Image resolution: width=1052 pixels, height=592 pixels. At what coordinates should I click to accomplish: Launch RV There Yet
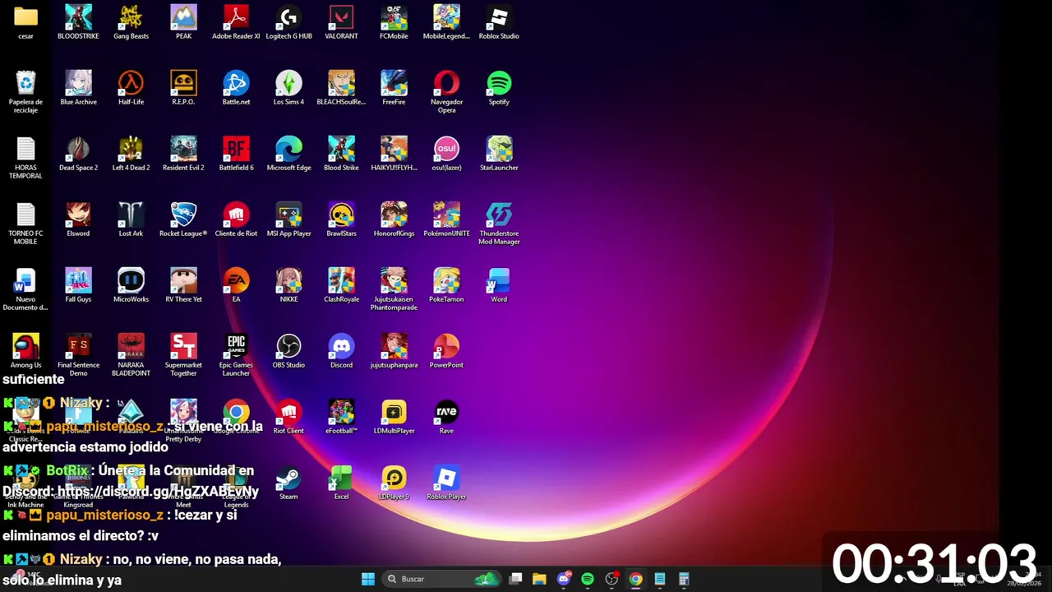pyautogui.click(x=183, y=285)
